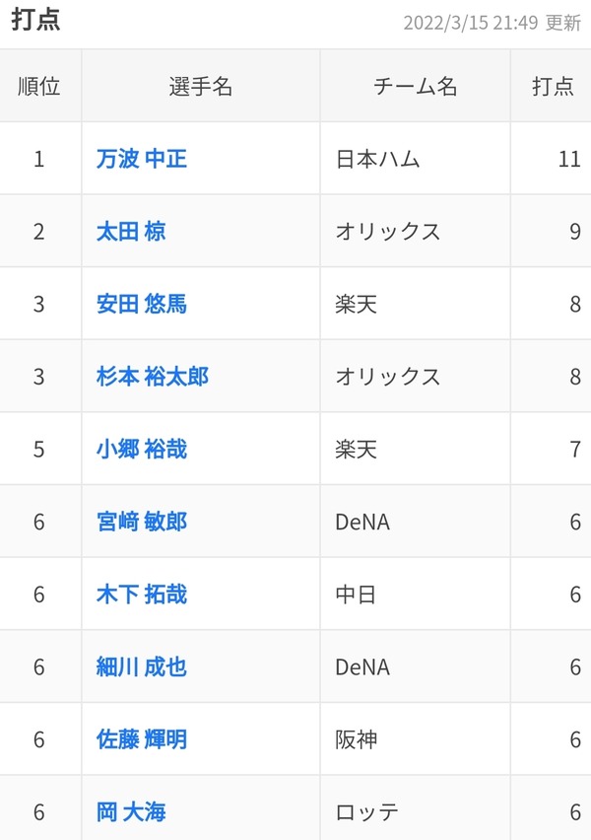Open player page for 万波 中正

coord(142,159)
